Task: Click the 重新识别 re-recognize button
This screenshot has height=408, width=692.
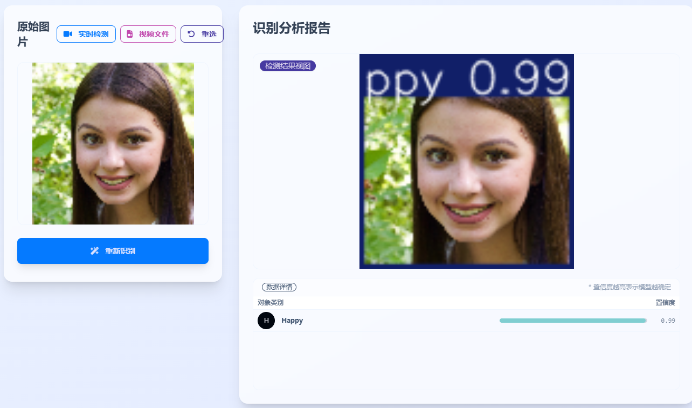Action: pyautogui.click(x=113, y=251)
